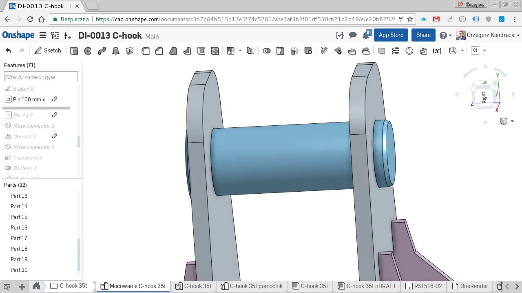Select the Derived tool
522x293 pixels.
coord(423,51)
